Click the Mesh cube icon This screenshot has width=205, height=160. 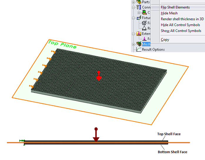139,44
